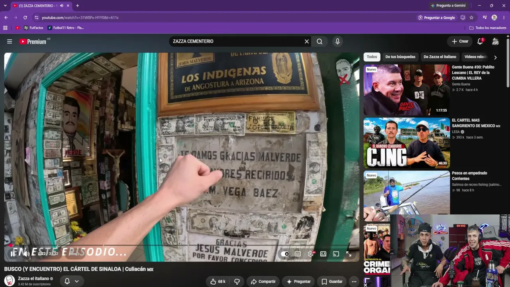Toggle subtitles on the player

(x=298, y=254)
